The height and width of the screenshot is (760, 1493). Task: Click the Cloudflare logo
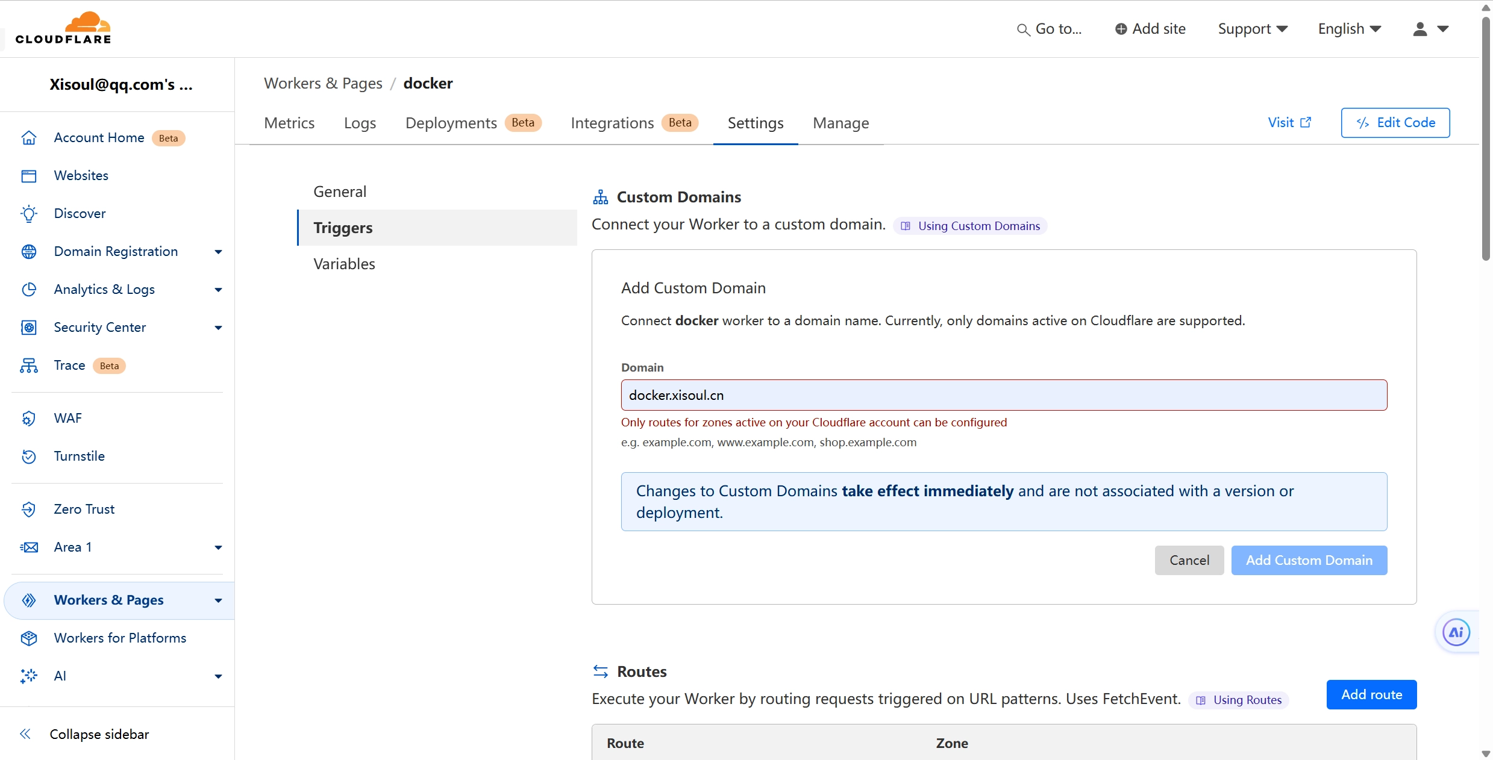(63, 28)
